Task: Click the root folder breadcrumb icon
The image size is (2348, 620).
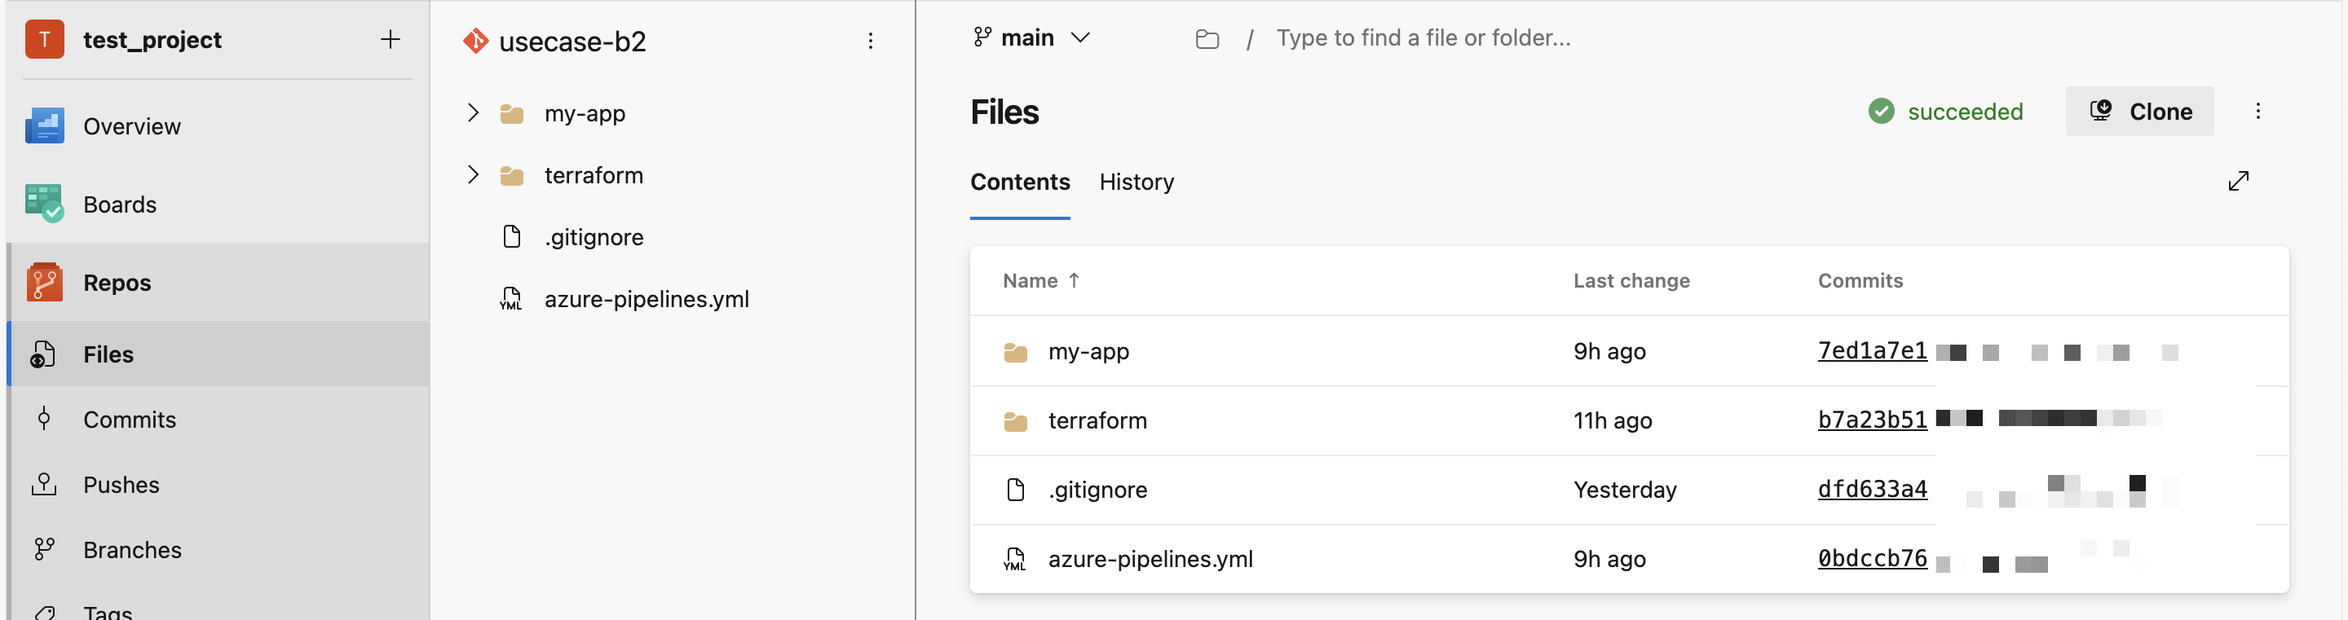Action: (1207, 38)
